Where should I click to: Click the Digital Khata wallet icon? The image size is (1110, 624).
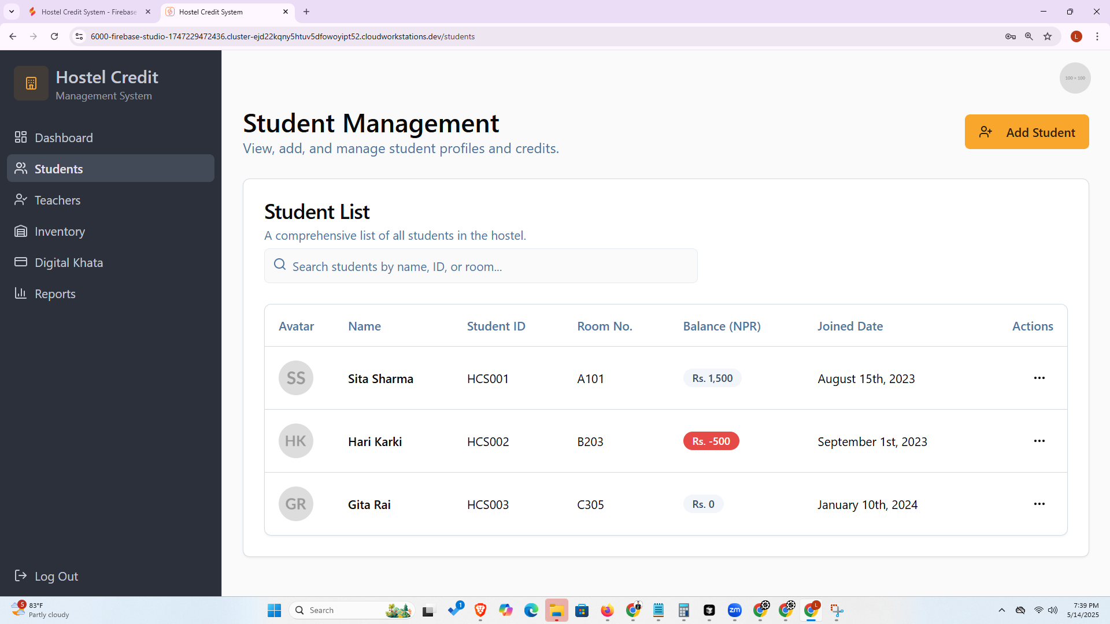21,262
